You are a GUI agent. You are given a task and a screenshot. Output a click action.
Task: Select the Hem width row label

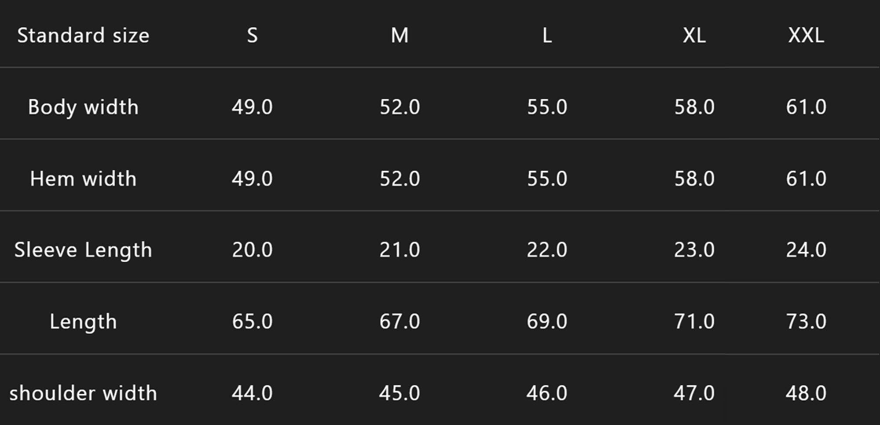point(83,179)
